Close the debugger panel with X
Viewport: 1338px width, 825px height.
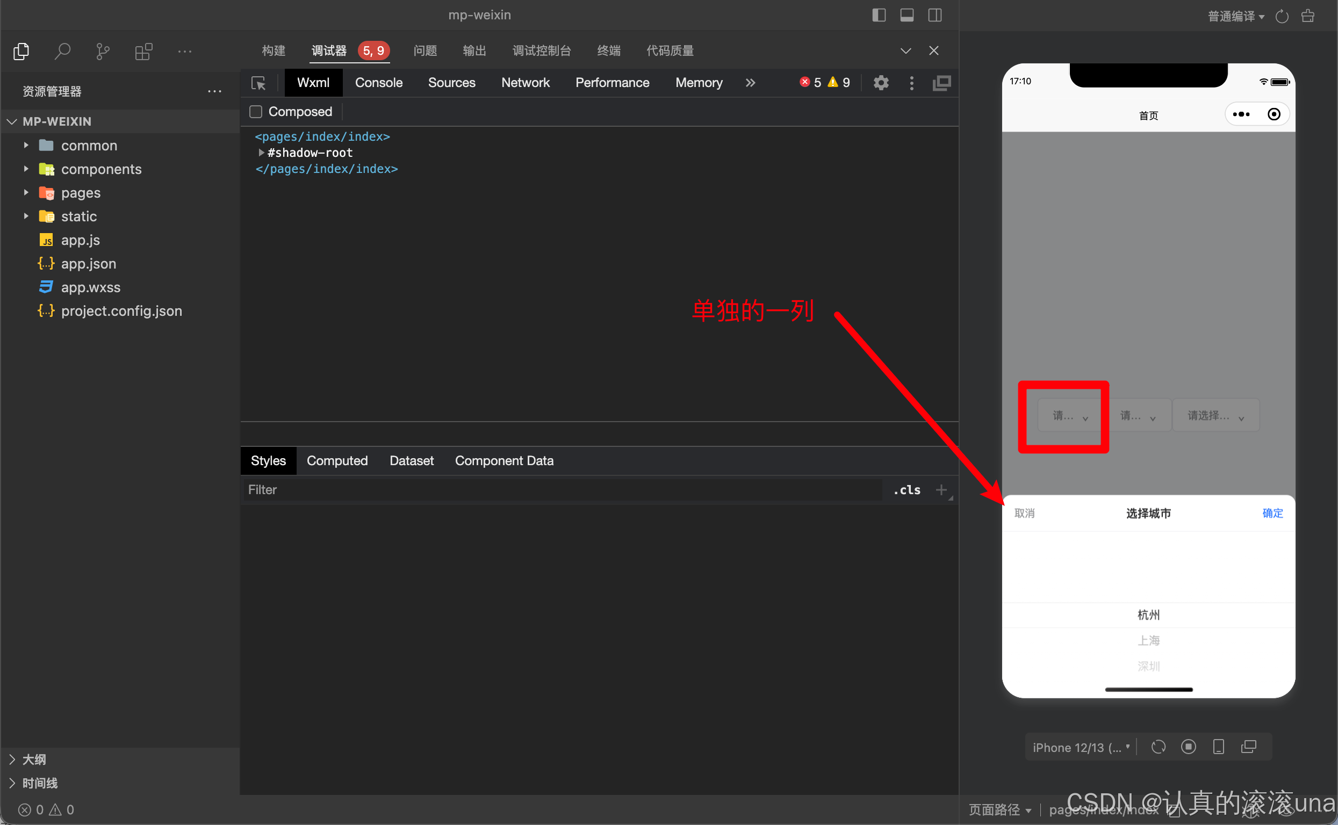(x=933, y=50)
